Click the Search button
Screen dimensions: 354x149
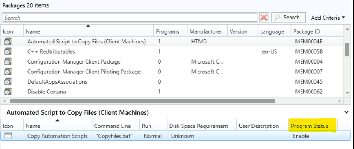pos(287,18)
